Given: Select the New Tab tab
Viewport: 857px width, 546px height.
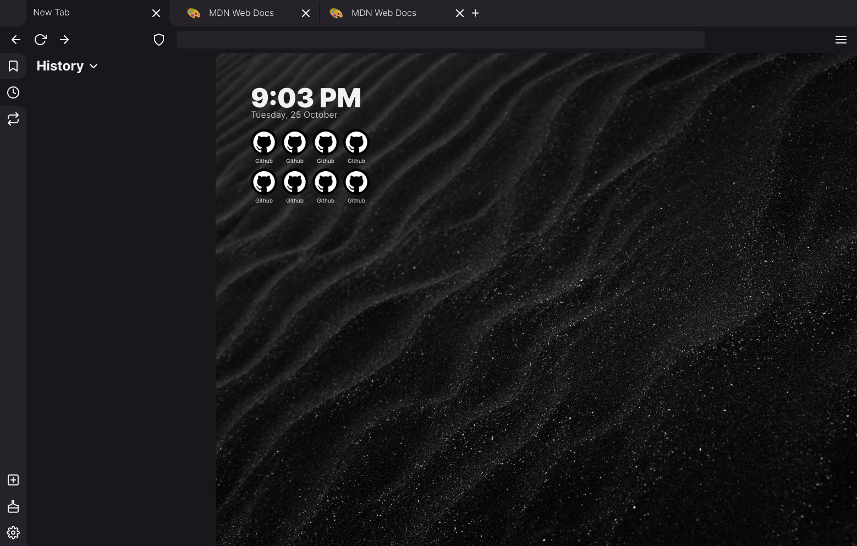Looking at the screenshot, I should pyautogui.click(x=51, y=12).
